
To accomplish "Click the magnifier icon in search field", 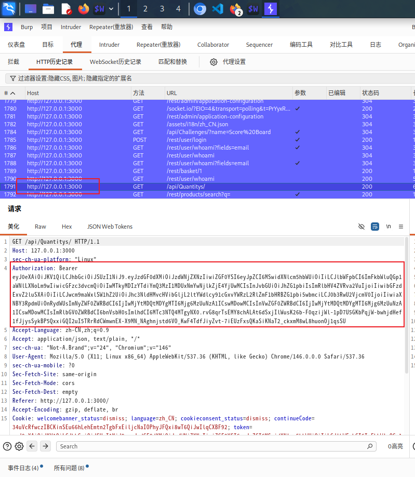I will tap(370, 446).
